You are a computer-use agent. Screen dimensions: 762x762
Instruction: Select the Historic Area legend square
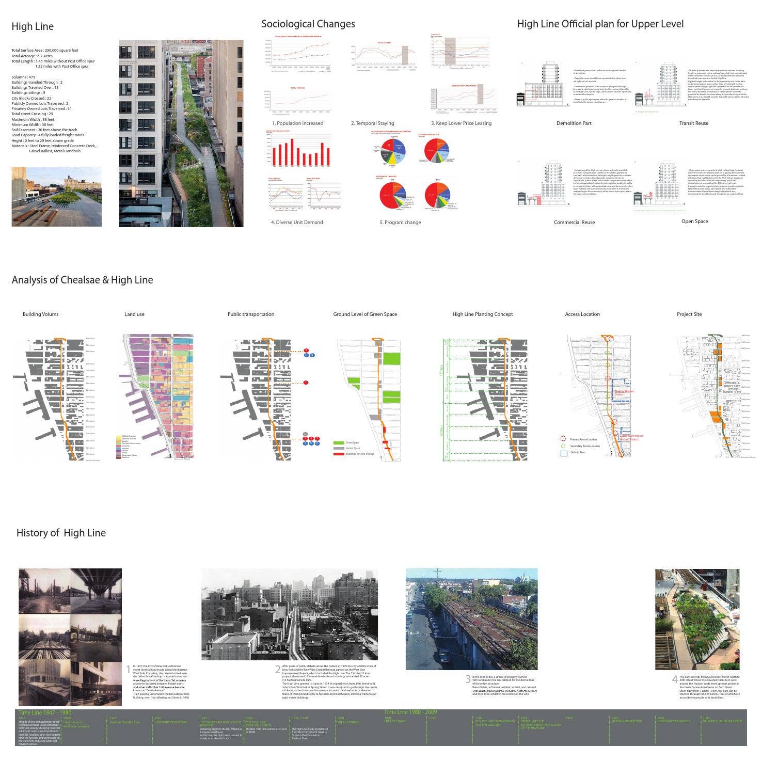click(563, 453)
